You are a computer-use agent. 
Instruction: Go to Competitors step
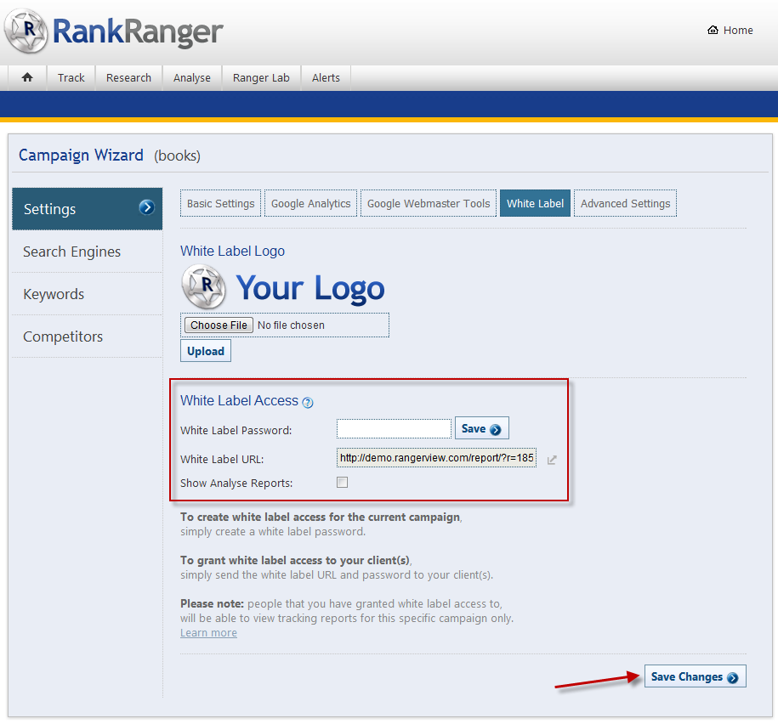(x=63, y=337)
